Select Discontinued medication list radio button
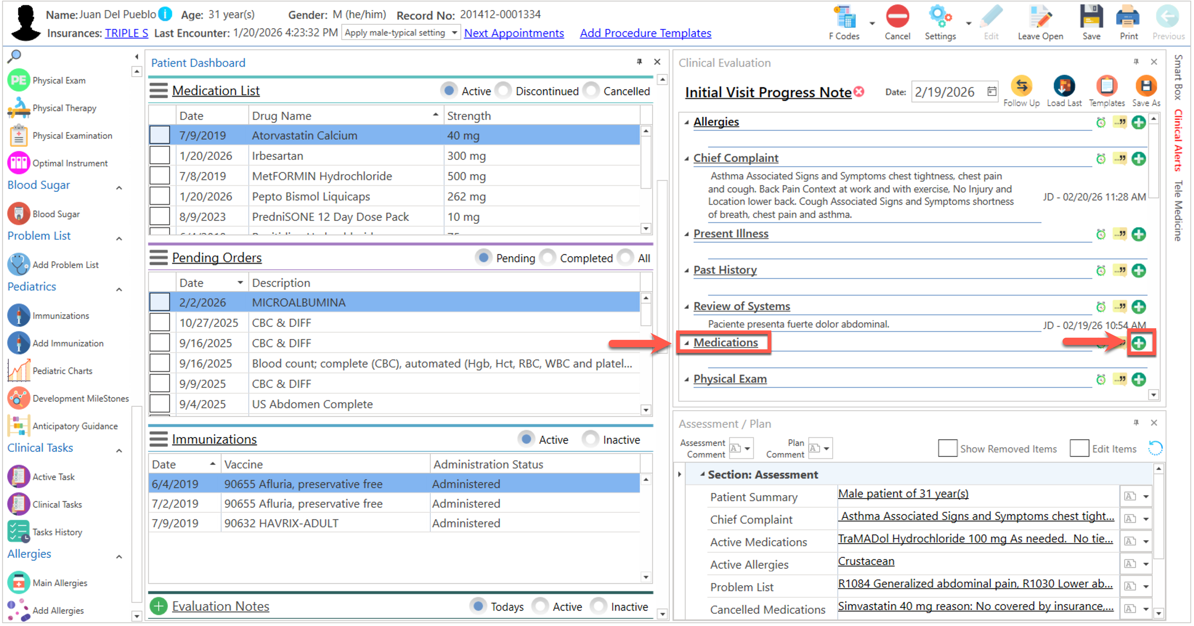The height and width of the screenshot is (626, 1194). [x=504, y=91]
